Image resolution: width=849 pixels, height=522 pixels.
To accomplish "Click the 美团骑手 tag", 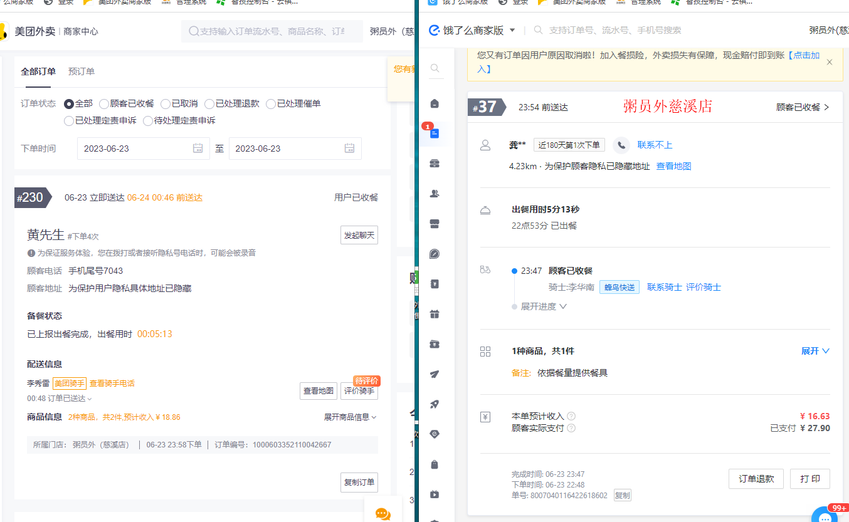I will tap(69, 384).
